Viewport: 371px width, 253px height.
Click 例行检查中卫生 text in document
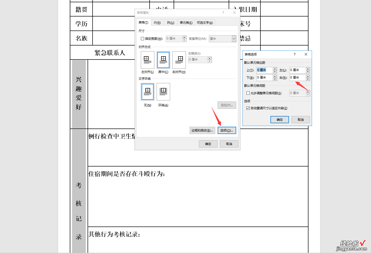click(x=112, y=136)
